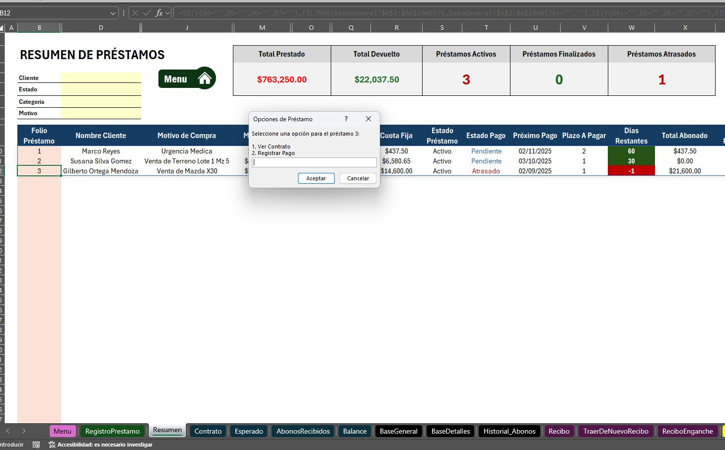Expand the Name Box dropdown

point(113,13)
